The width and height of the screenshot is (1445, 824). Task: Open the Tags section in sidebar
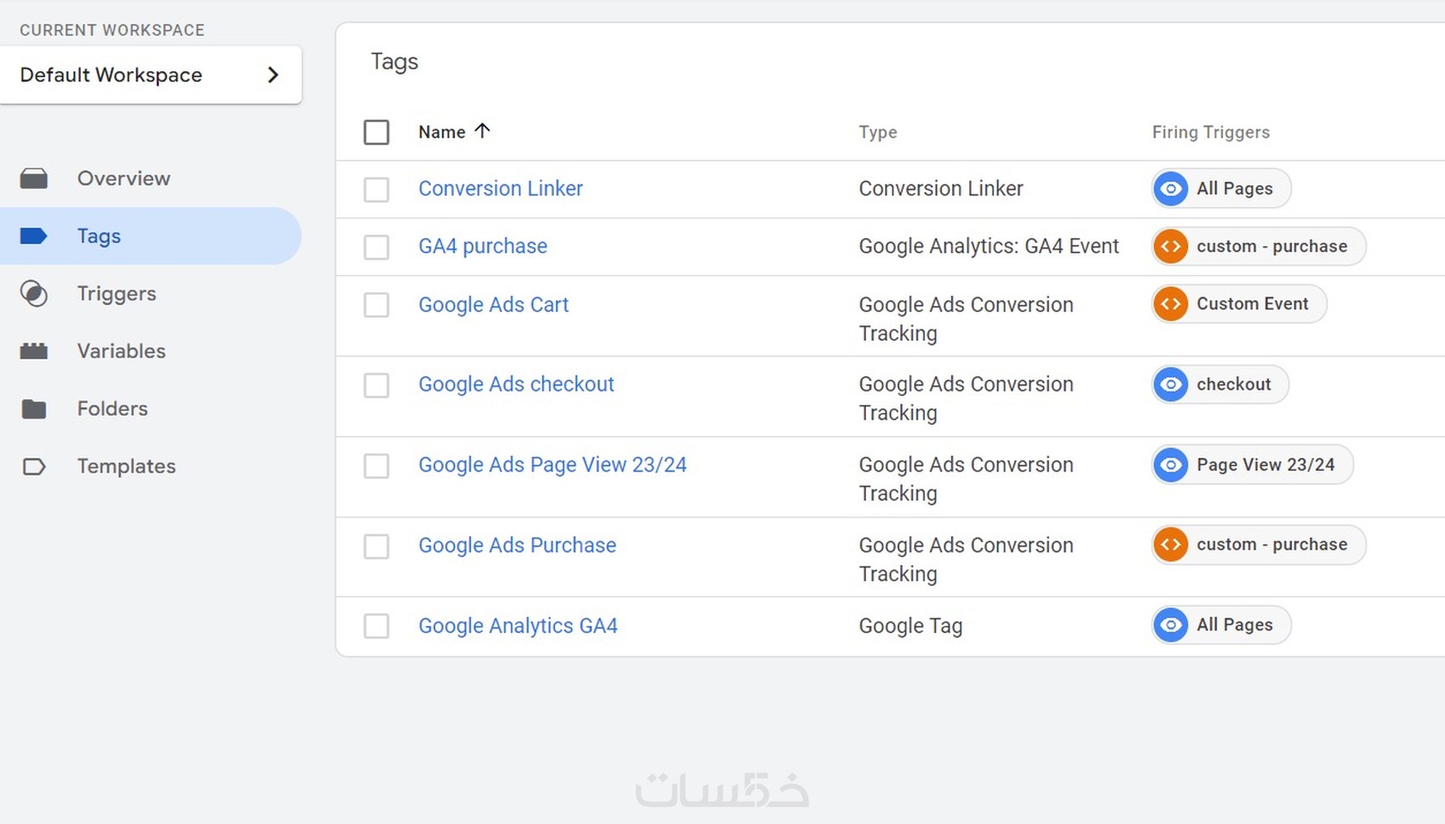point(99,236)
